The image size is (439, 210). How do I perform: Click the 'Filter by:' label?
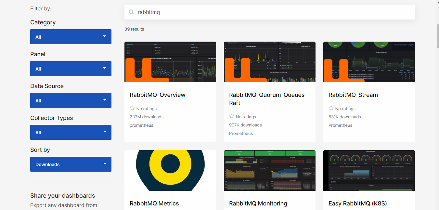click(x=41, y=9)
